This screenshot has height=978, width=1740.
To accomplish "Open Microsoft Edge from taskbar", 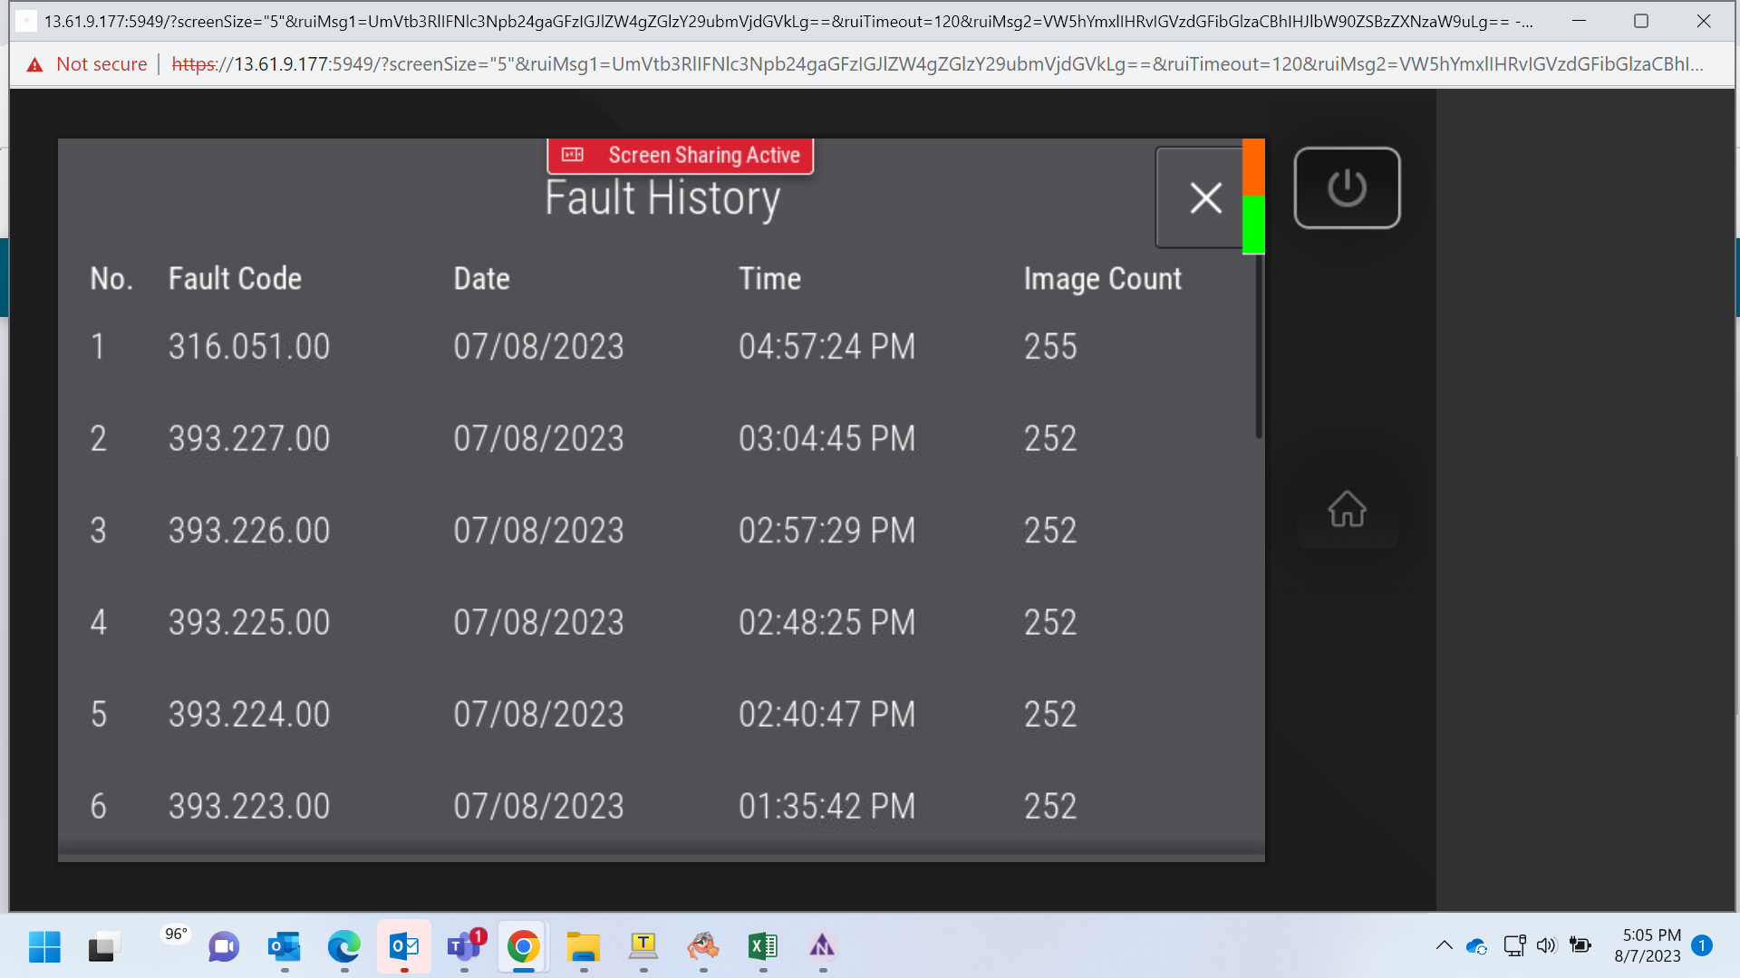I will (344, 947).
